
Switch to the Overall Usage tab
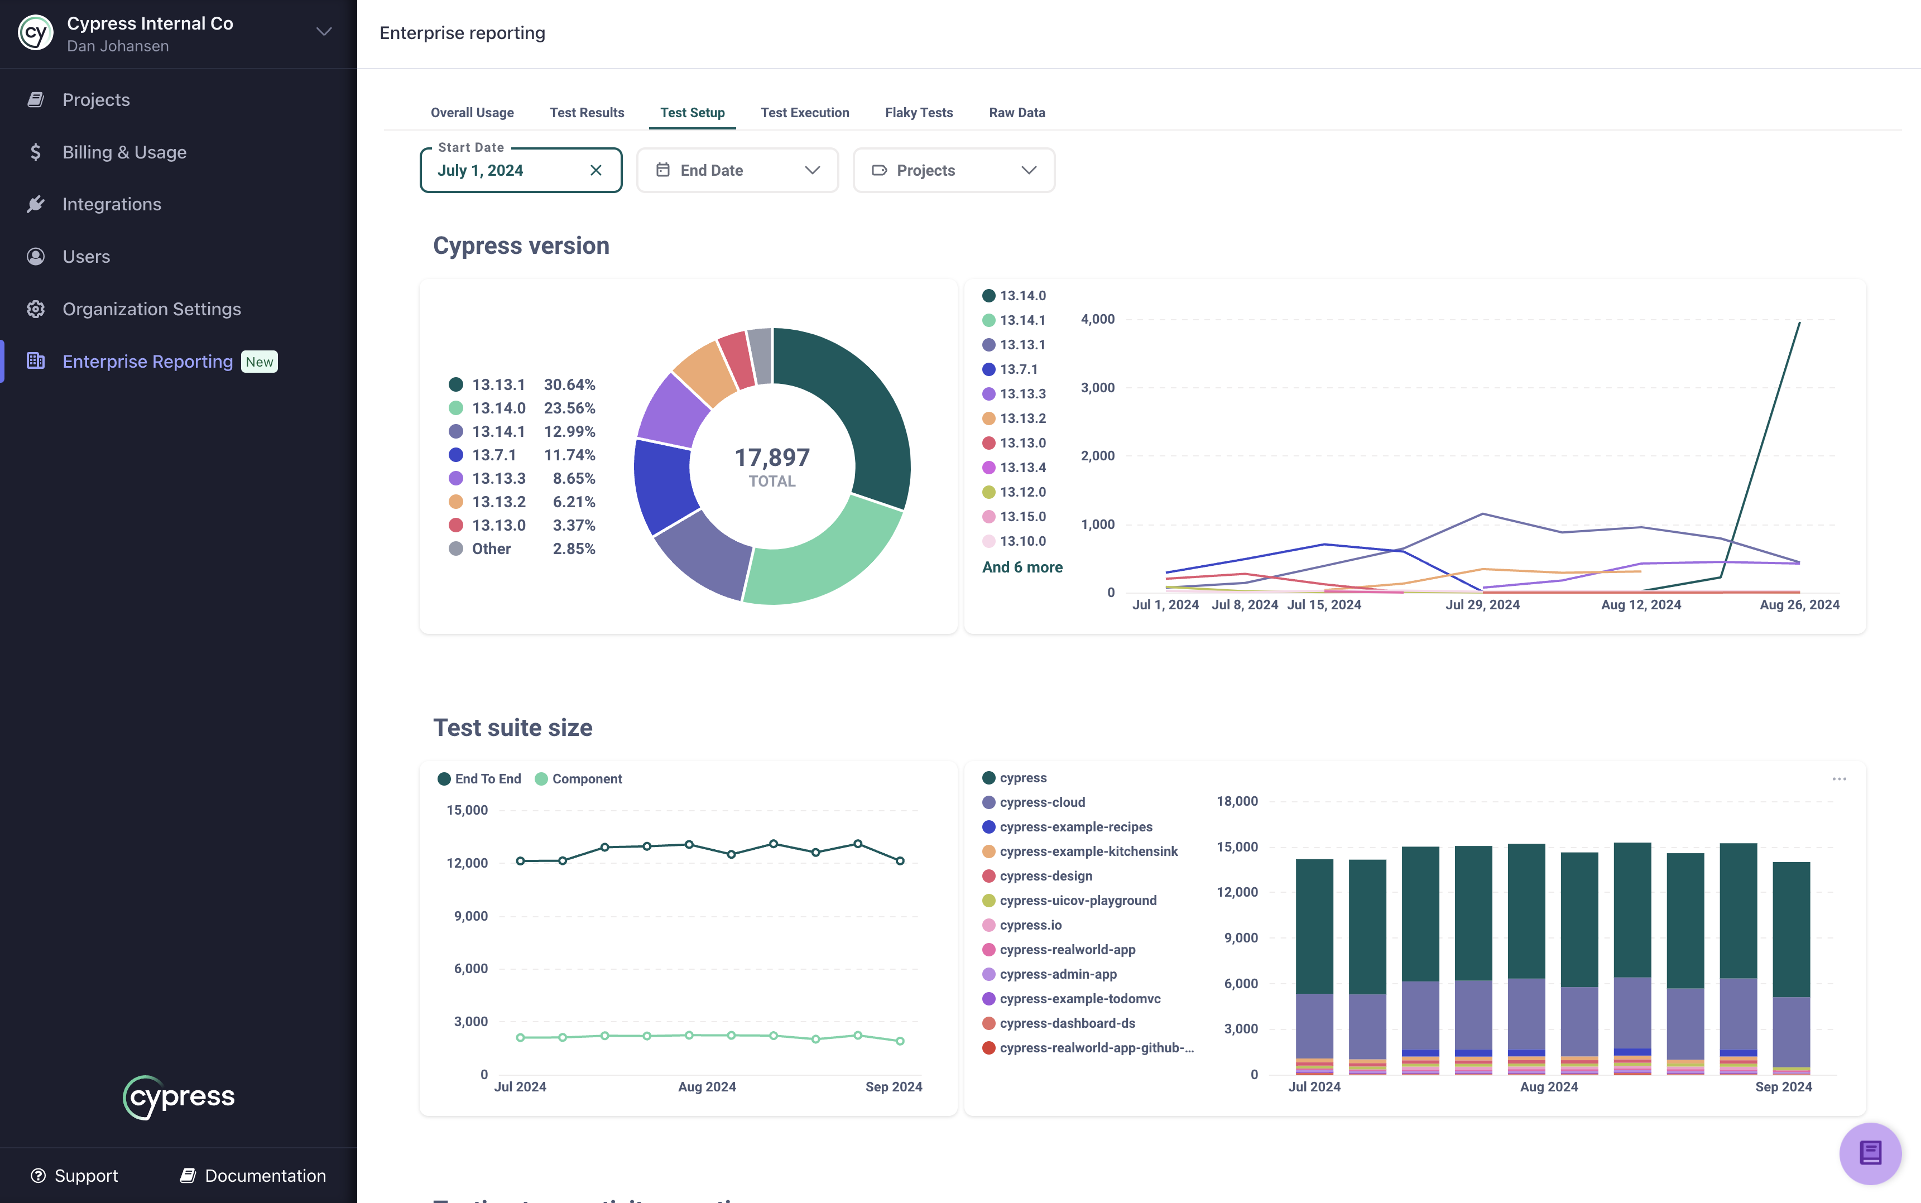click(471, 112)
